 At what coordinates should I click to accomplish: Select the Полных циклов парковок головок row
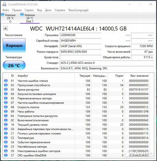[76, 134]
